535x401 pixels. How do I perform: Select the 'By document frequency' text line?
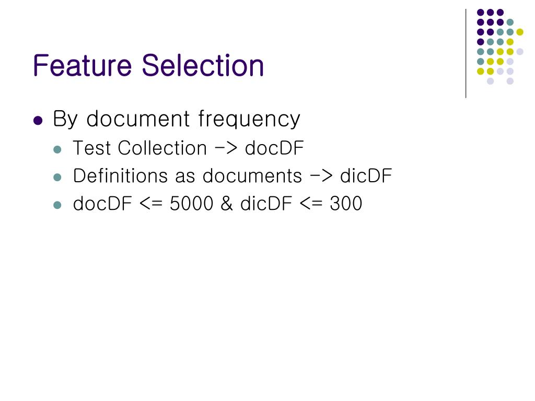coord(177,119)
